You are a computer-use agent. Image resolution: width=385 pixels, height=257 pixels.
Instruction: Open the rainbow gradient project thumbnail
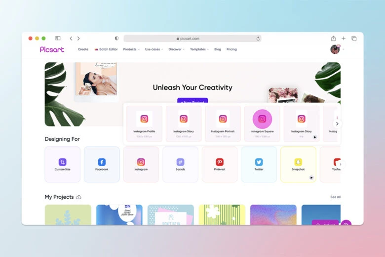(273, 214)
